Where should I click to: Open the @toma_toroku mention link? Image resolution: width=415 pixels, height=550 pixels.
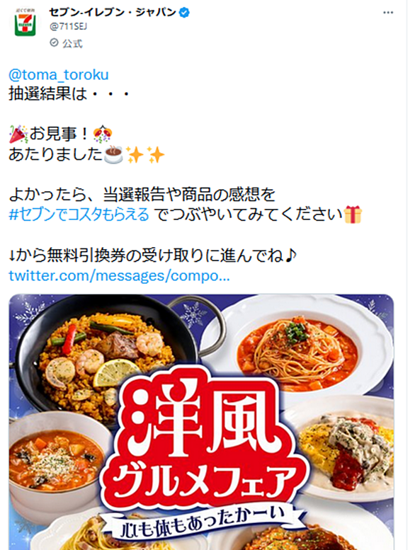point(59,75)
